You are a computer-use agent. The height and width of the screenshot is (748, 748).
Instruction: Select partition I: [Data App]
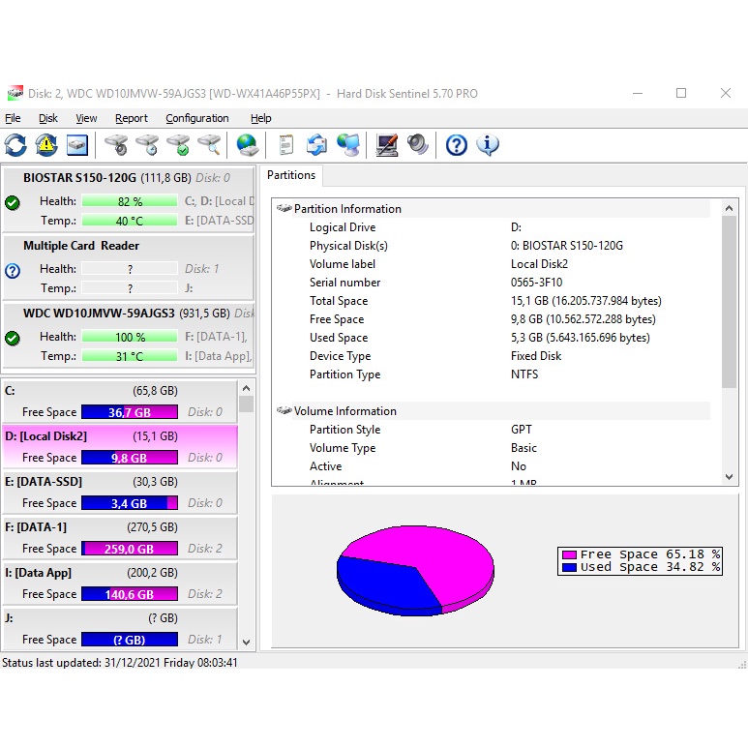[120, 583]
